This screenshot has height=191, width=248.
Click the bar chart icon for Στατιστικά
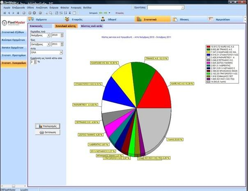tap(139, 19)
